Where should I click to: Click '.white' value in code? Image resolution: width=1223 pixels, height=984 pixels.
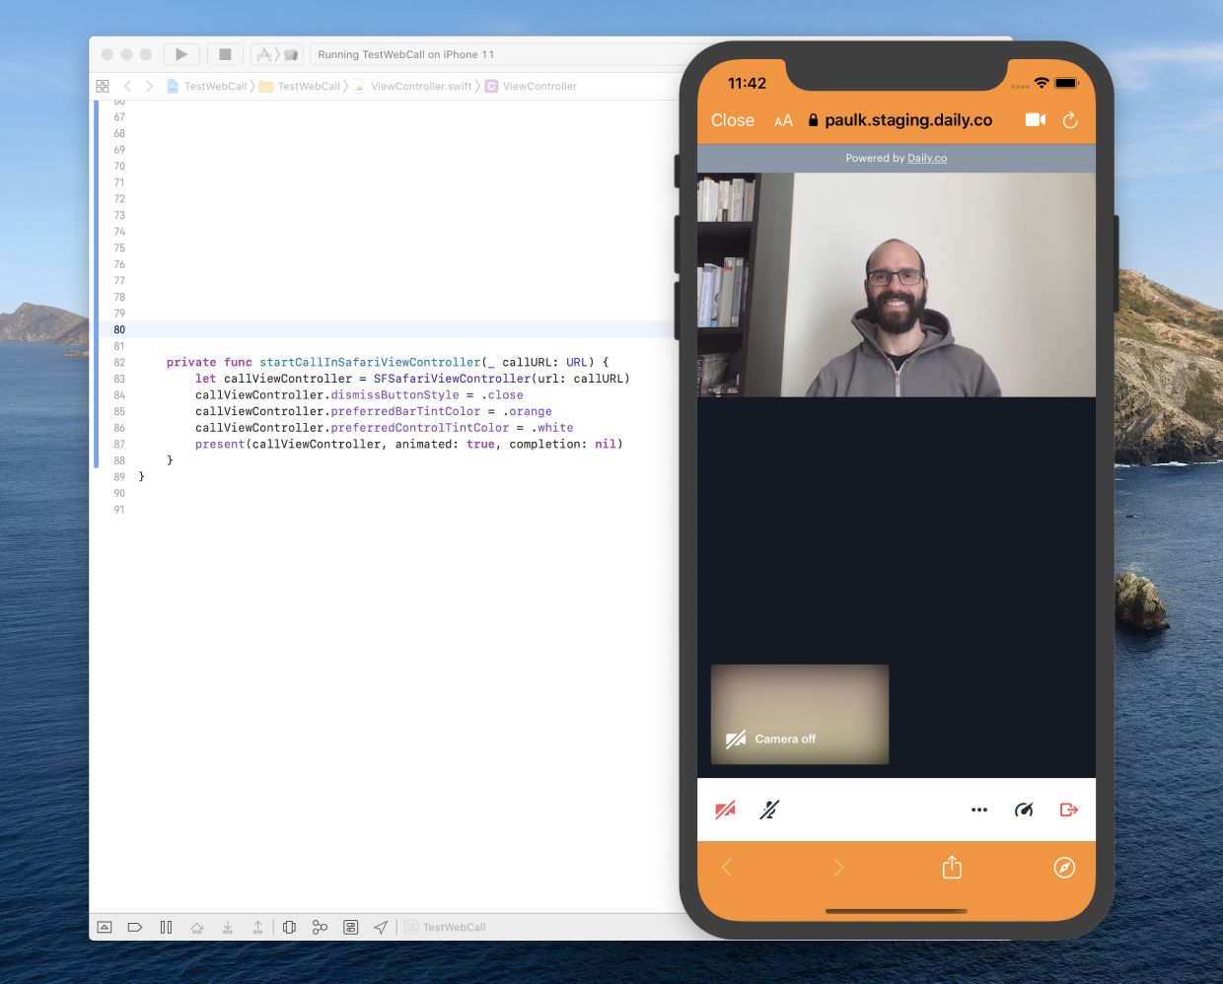pos(552,428)
